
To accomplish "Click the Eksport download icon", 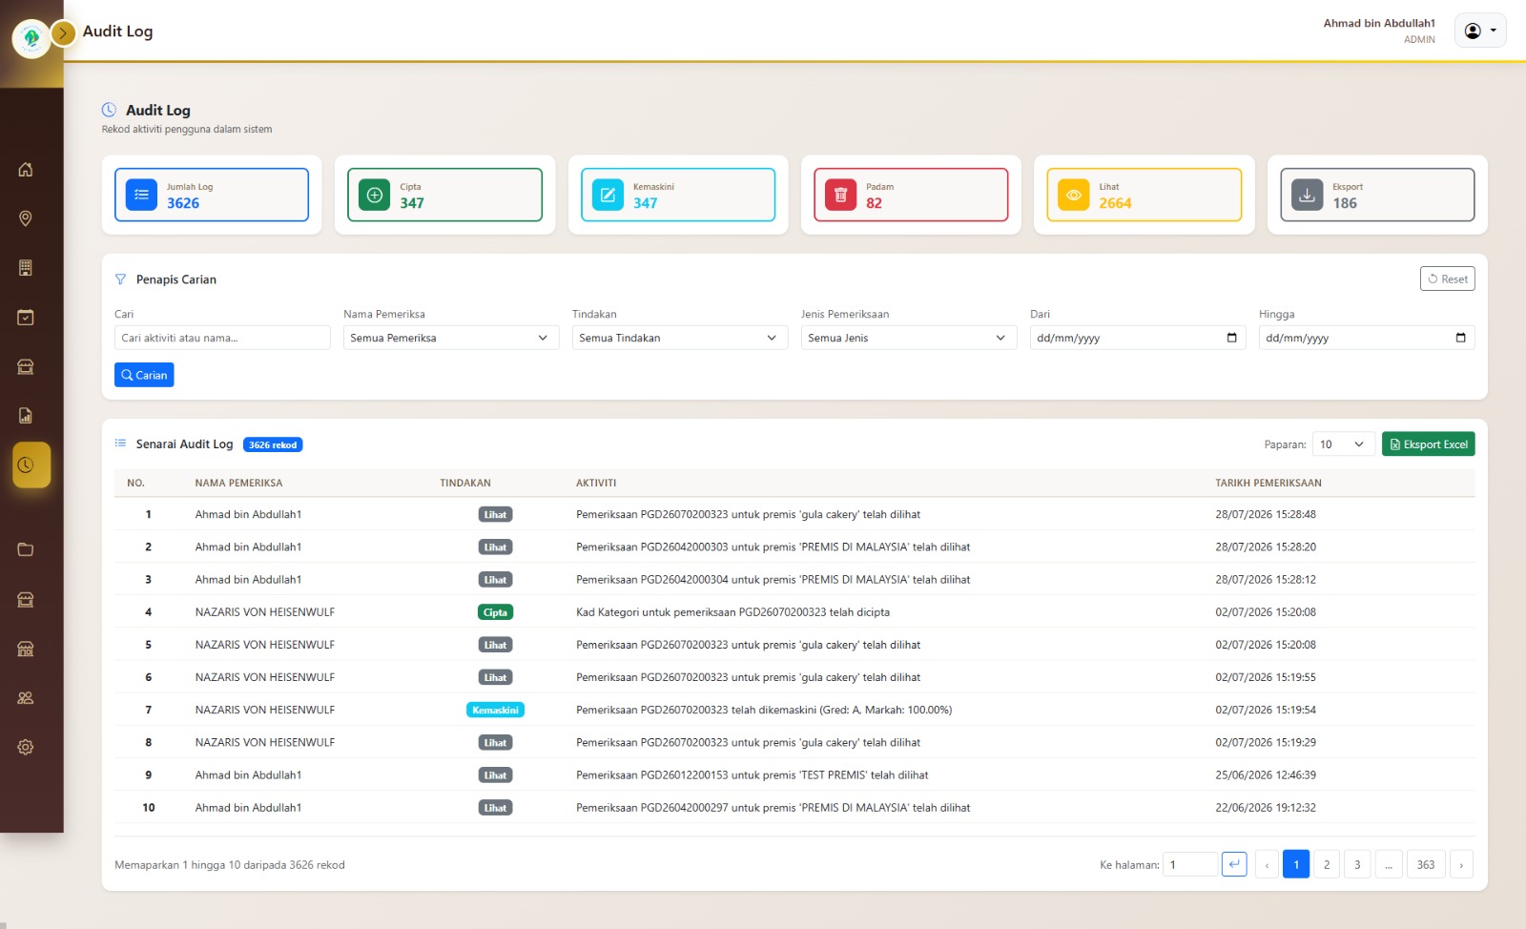I will click(1307, 195).
